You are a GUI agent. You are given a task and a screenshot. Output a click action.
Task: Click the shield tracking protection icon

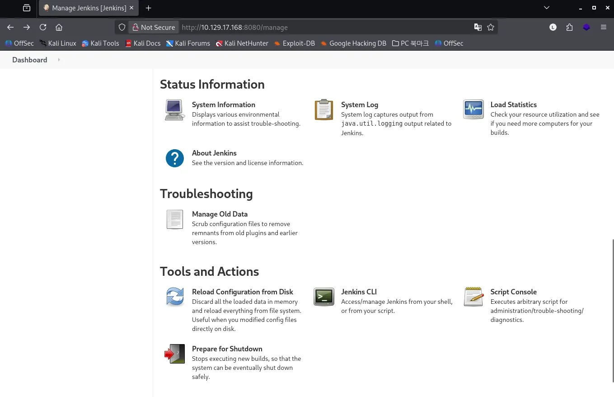coord(122,27)
